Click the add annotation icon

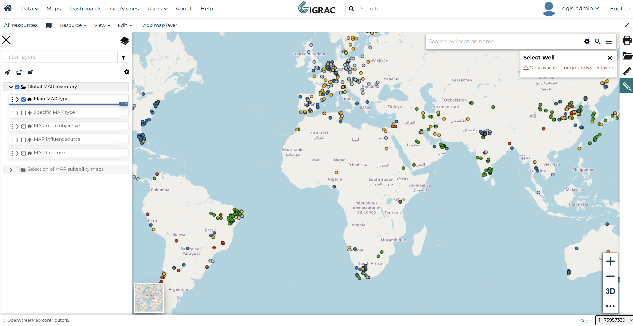(x=30, y=72)
